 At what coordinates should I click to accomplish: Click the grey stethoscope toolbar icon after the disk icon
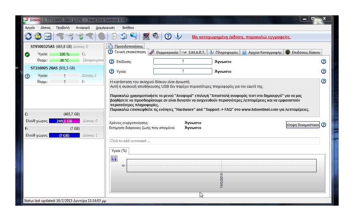pos(60,36)
